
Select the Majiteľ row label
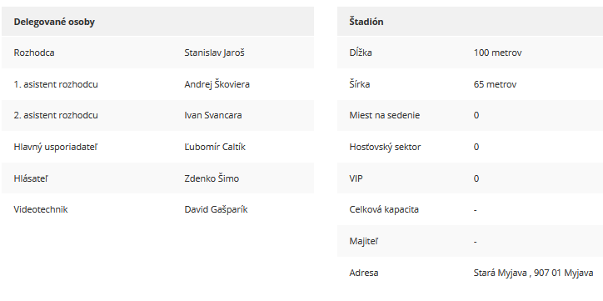coord(363,241)
